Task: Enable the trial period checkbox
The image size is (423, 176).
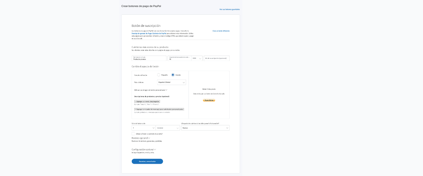Action: (133, 134)
